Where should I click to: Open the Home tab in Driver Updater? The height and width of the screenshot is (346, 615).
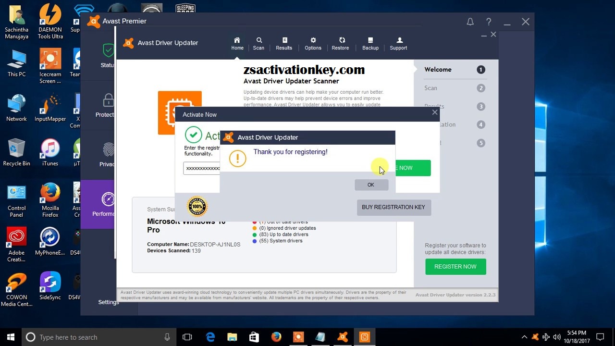(237, 43)
